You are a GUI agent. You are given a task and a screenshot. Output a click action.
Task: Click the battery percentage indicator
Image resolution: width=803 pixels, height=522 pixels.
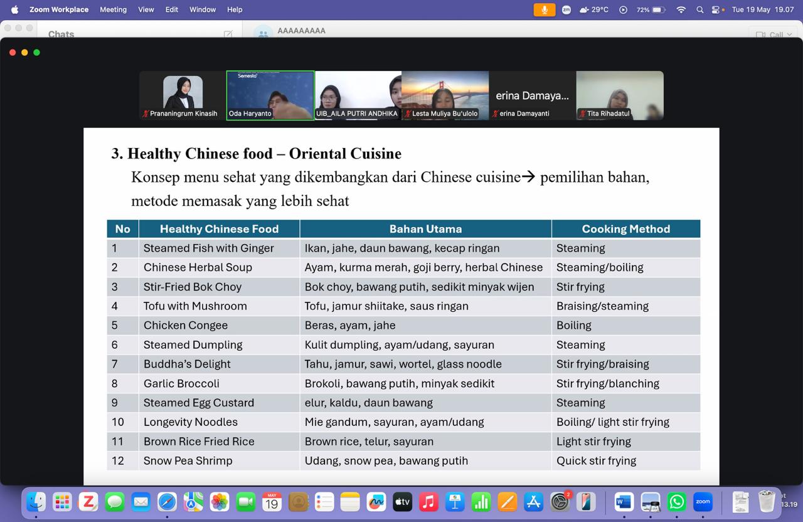tap(651, 9)
